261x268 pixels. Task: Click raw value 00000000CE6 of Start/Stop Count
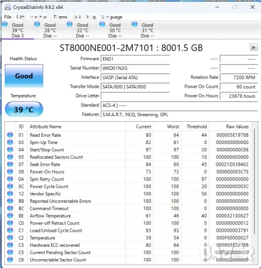point(232,150)
